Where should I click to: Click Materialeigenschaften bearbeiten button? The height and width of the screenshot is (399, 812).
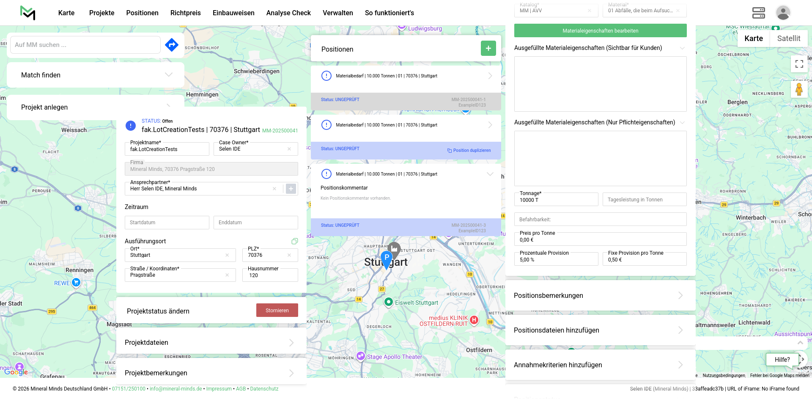click(600, 31)
